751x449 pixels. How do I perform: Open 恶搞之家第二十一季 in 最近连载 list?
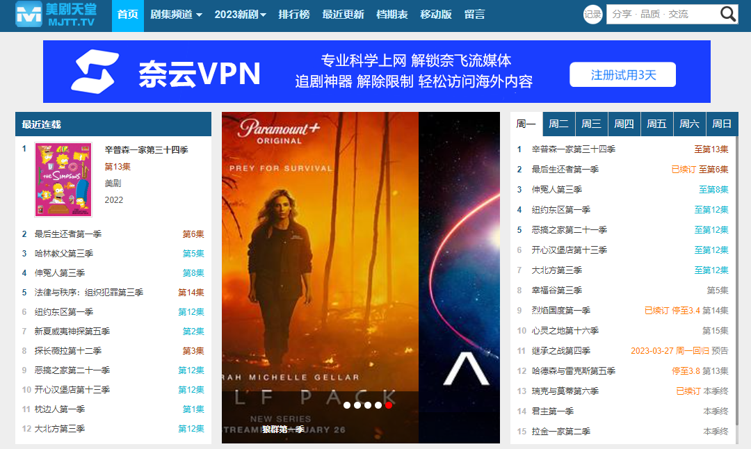(72, 370)
